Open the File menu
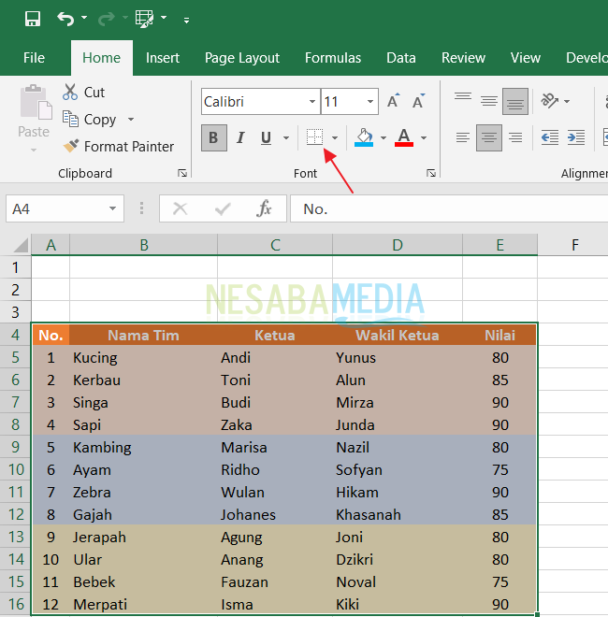Image resolution: width=608 pixels, height=617 pixels. click(34, 58)
